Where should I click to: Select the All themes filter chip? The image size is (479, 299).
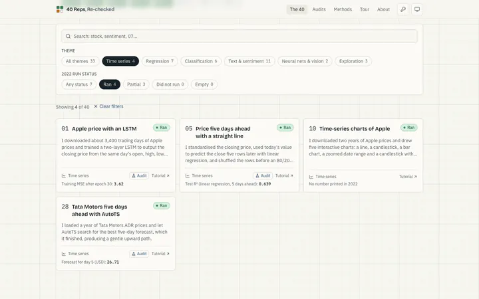80,61
